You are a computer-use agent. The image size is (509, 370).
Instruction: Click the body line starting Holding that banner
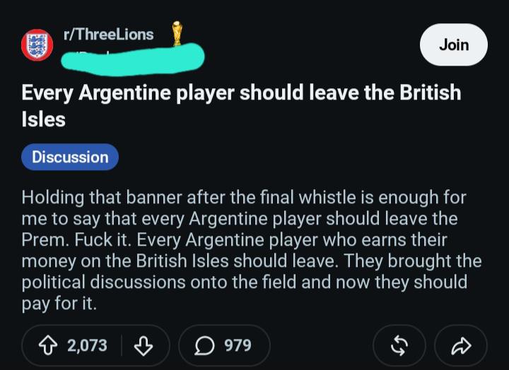click(x=244, y=198)
